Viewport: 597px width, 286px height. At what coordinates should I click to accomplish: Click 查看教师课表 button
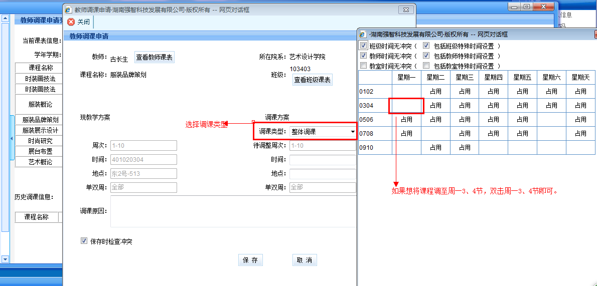(x=155, y=58)
